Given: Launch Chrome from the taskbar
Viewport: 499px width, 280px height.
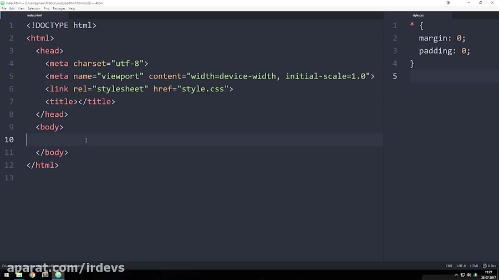Looking at the screenshot, I should click(32, 275).
